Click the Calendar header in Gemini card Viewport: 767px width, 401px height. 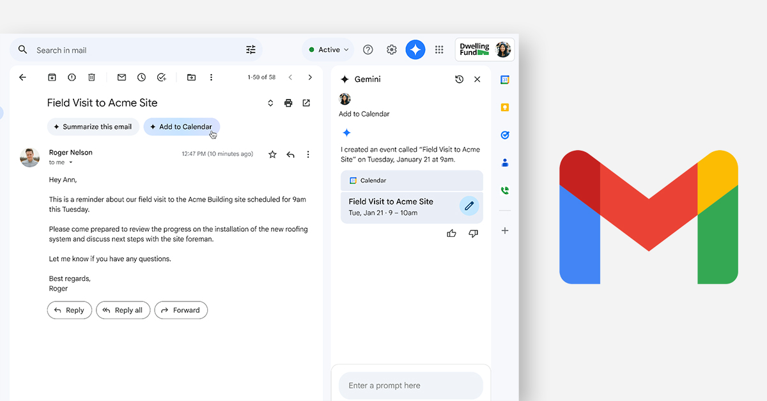412,181
